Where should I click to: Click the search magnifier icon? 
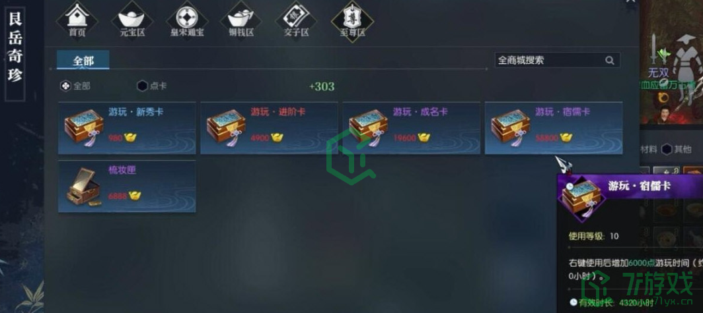coord(609,61)
